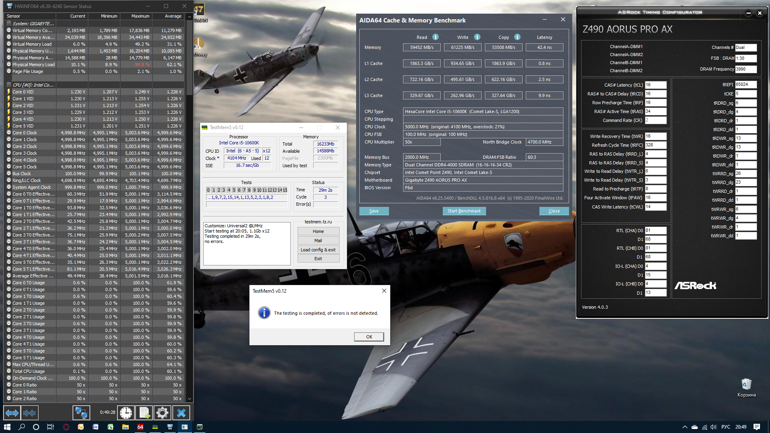Click the CAS# Latency (tCL) value field
770x433 pixels.
coord(655,85)
